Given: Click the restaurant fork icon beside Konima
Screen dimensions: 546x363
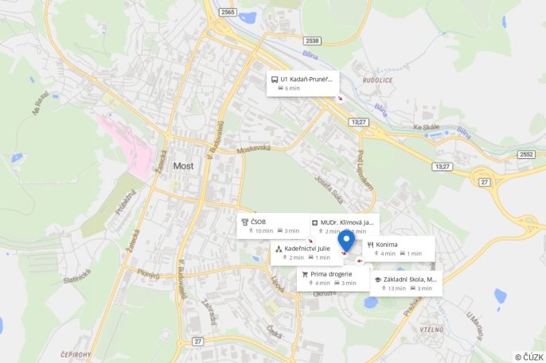Looking at the screenshot, I should coord(371,245).
